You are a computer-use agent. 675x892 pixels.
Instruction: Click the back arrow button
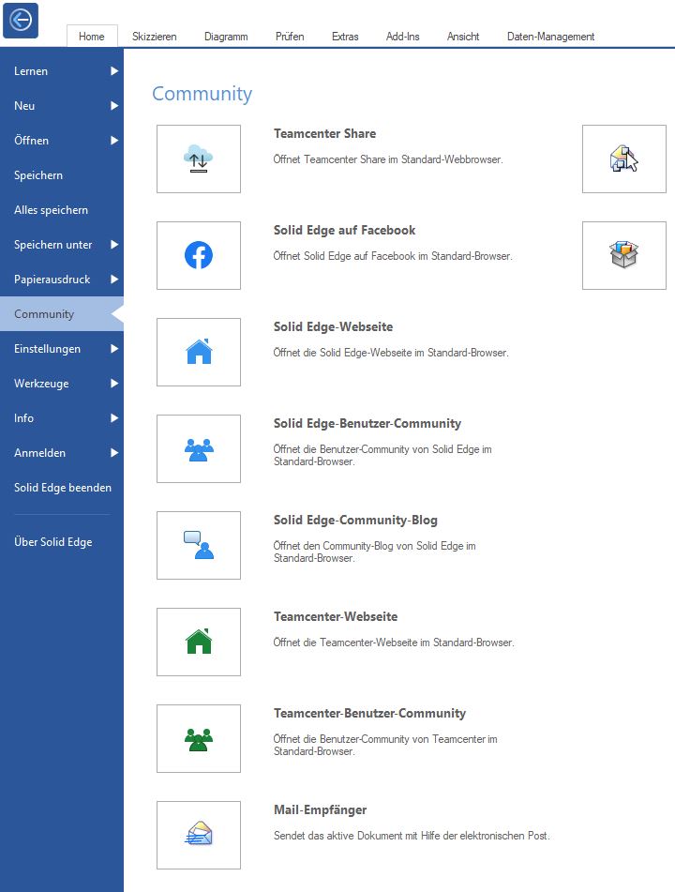(x=21, y=21)
